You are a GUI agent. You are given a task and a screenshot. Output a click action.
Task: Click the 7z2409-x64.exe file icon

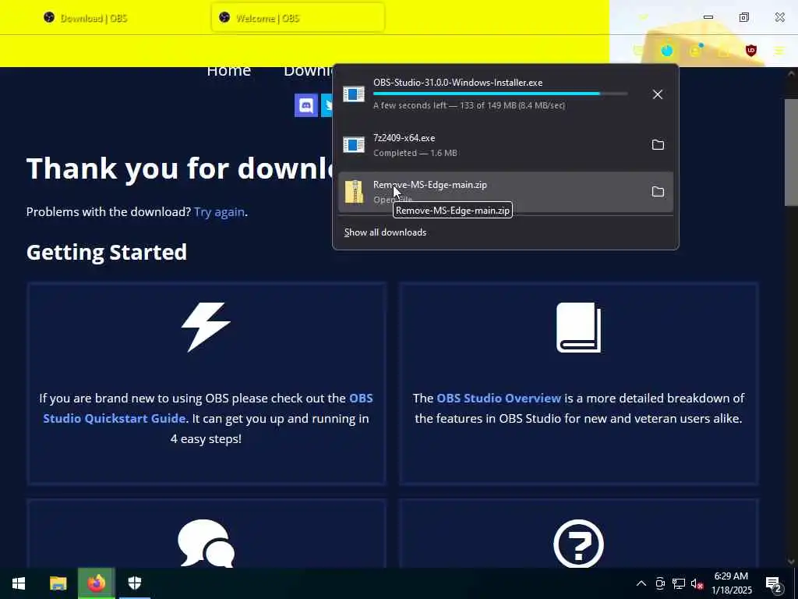(354, 145)
